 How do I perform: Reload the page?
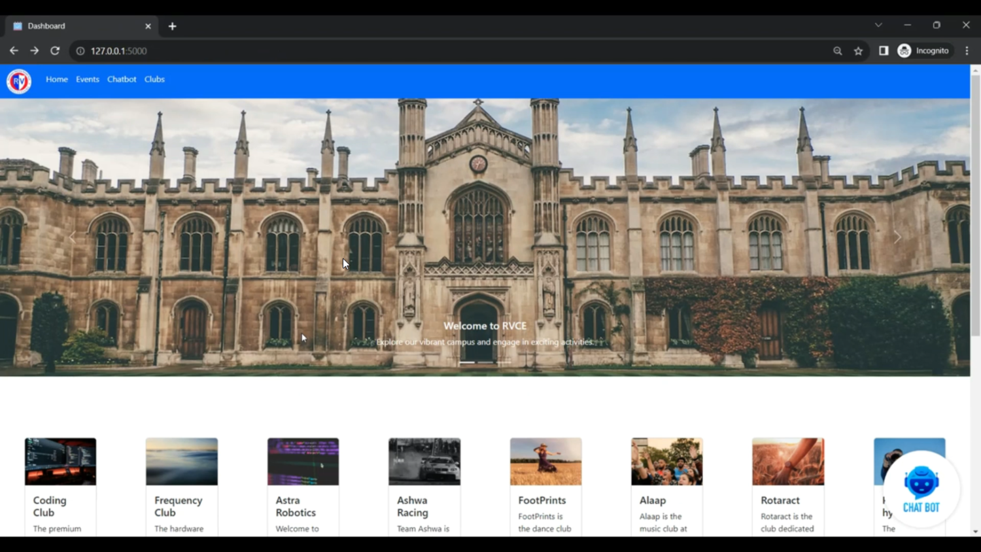[x=55, y=51]
